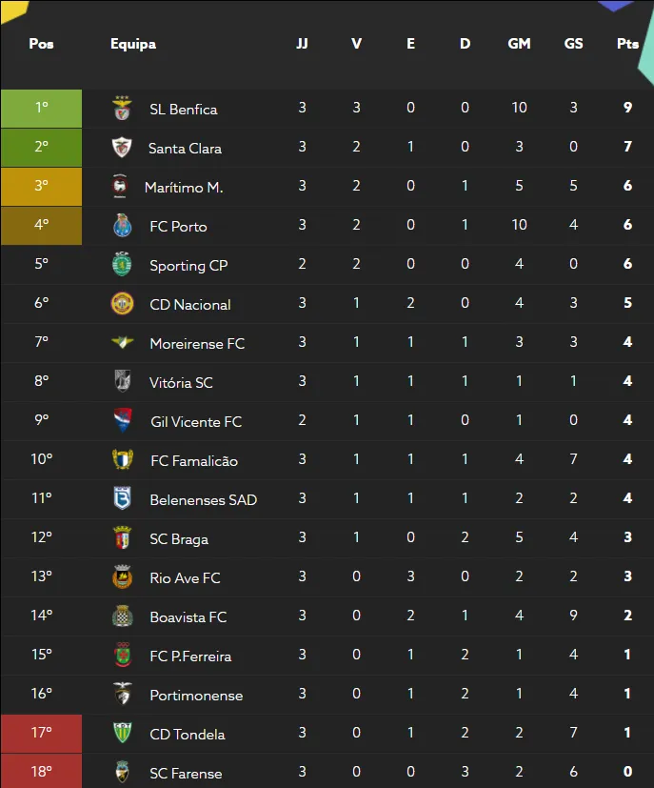Screen dimensions: 654x788
Task: Click the Boavista FC club crest
Action: (x=122, y=616)
